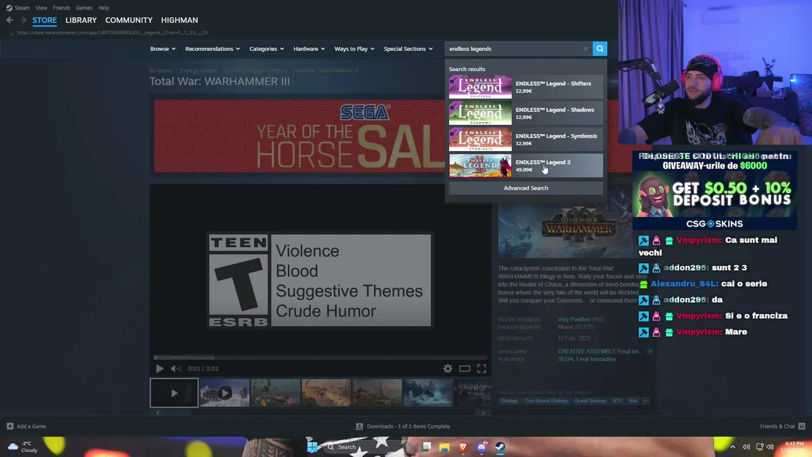812x457 pixels.
Task: Switch to the LIBRARY tab
Action: (x=81, y=20)
